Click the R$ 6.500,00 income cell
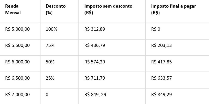Screen dimensions: 209x104 click(x=17, y=78)
